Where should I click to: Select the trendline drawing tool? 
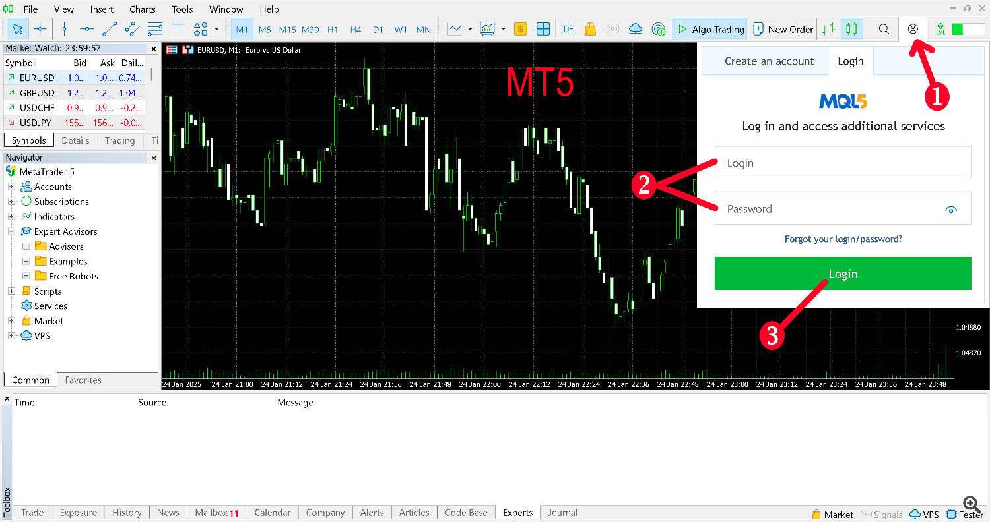(x=110, y=29)
